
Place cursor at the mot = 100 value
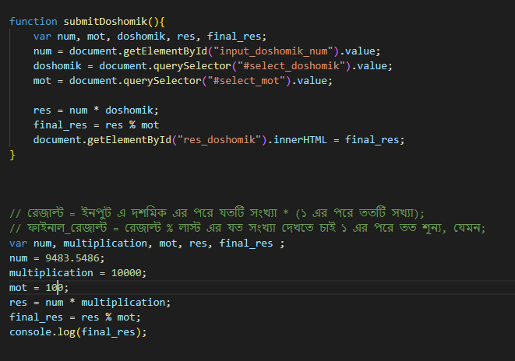click(55, 288)
